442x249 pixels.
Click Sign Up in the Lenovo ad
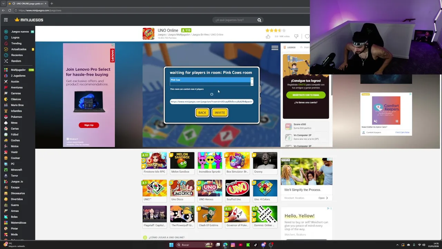pos(89,125)
